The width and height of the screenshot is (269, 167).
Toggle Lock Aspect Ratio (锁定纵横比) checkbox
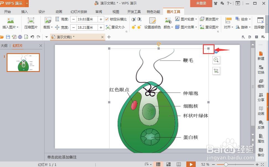107,19
